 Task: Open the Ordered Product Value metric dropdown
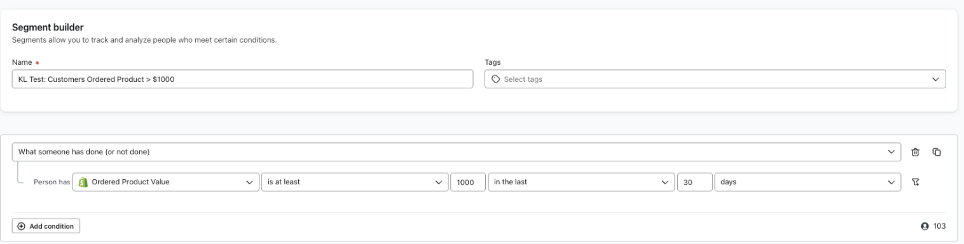click(x=166, y=182)
